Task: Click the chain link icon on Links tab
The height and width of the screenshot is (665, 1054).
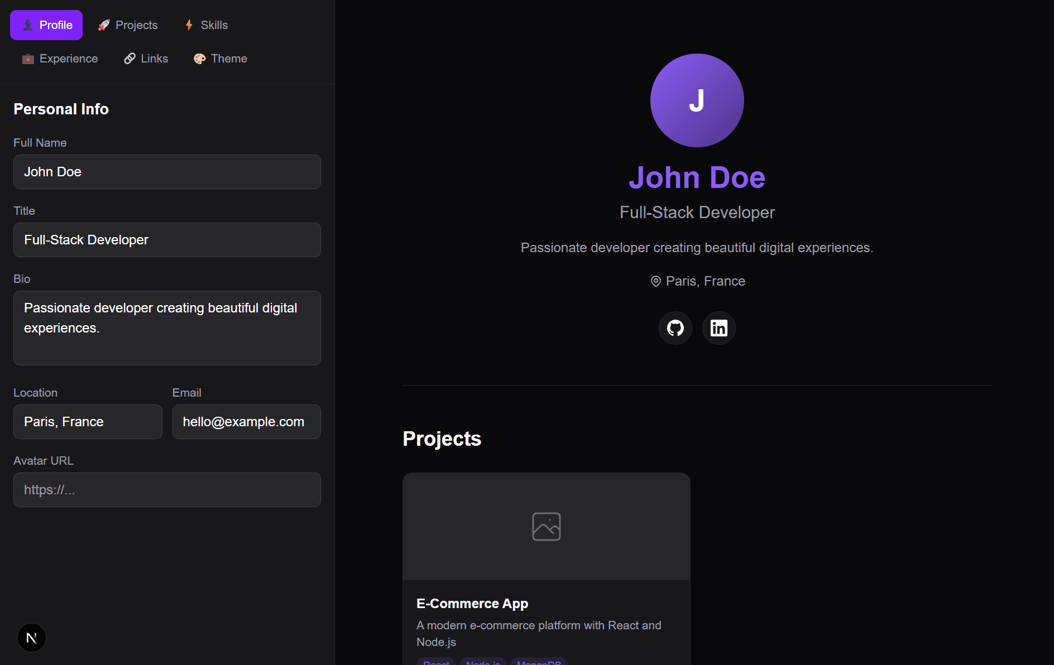Action: pos(130,59)
